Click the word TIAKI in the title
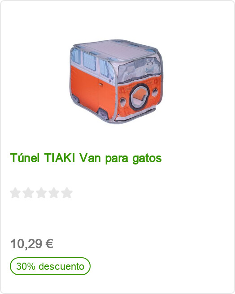235x294 pixels. [x=60, y=158]
